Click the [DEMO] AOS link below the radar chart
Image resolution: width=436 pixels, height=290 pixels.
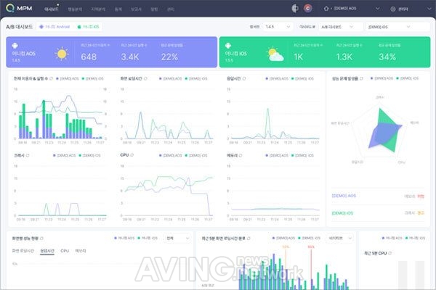[x=344, y=196]
